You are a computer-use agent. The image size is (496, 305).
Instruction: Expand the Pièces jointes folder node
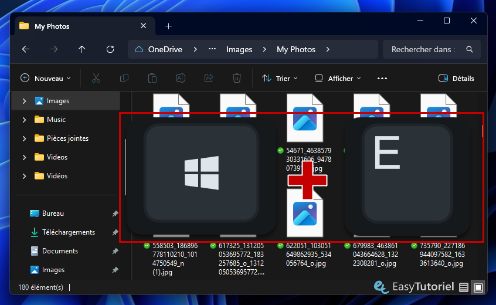click(x=24, y=138)
